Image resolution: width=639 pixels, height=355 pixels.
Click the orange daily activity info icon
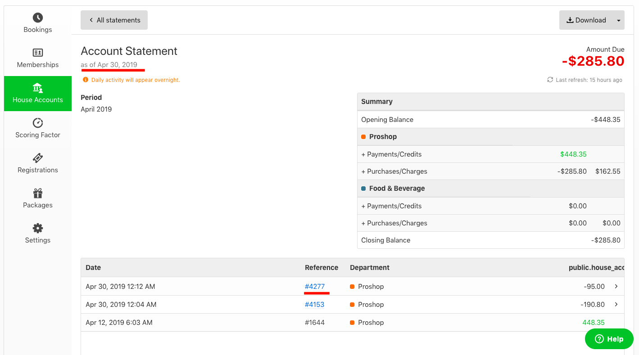(86, 80)
